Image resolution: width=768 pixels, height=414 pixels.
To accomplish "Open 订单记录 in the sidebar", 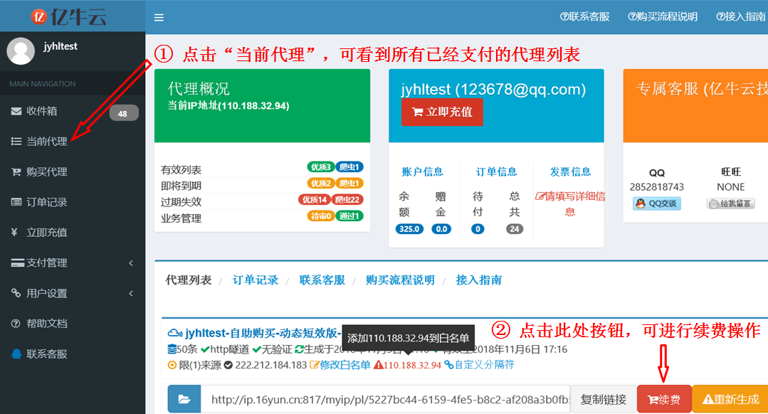I will coord(46,202).
